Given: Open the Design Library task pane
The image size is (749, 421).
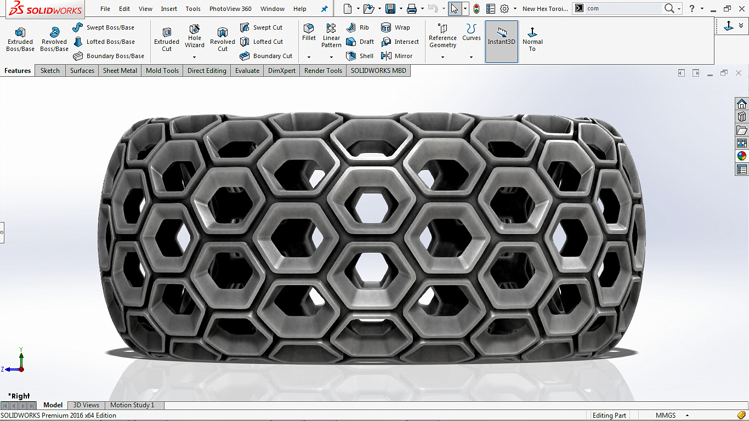Looking at the screenshot, I should (x=741, y=116).
